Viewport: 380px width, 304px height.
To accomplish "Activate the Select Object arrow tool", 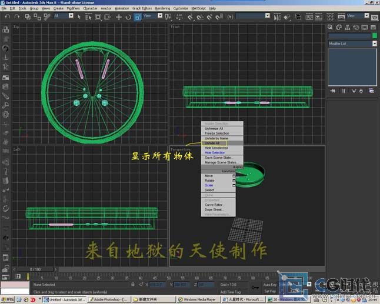I will click(79, 16).
